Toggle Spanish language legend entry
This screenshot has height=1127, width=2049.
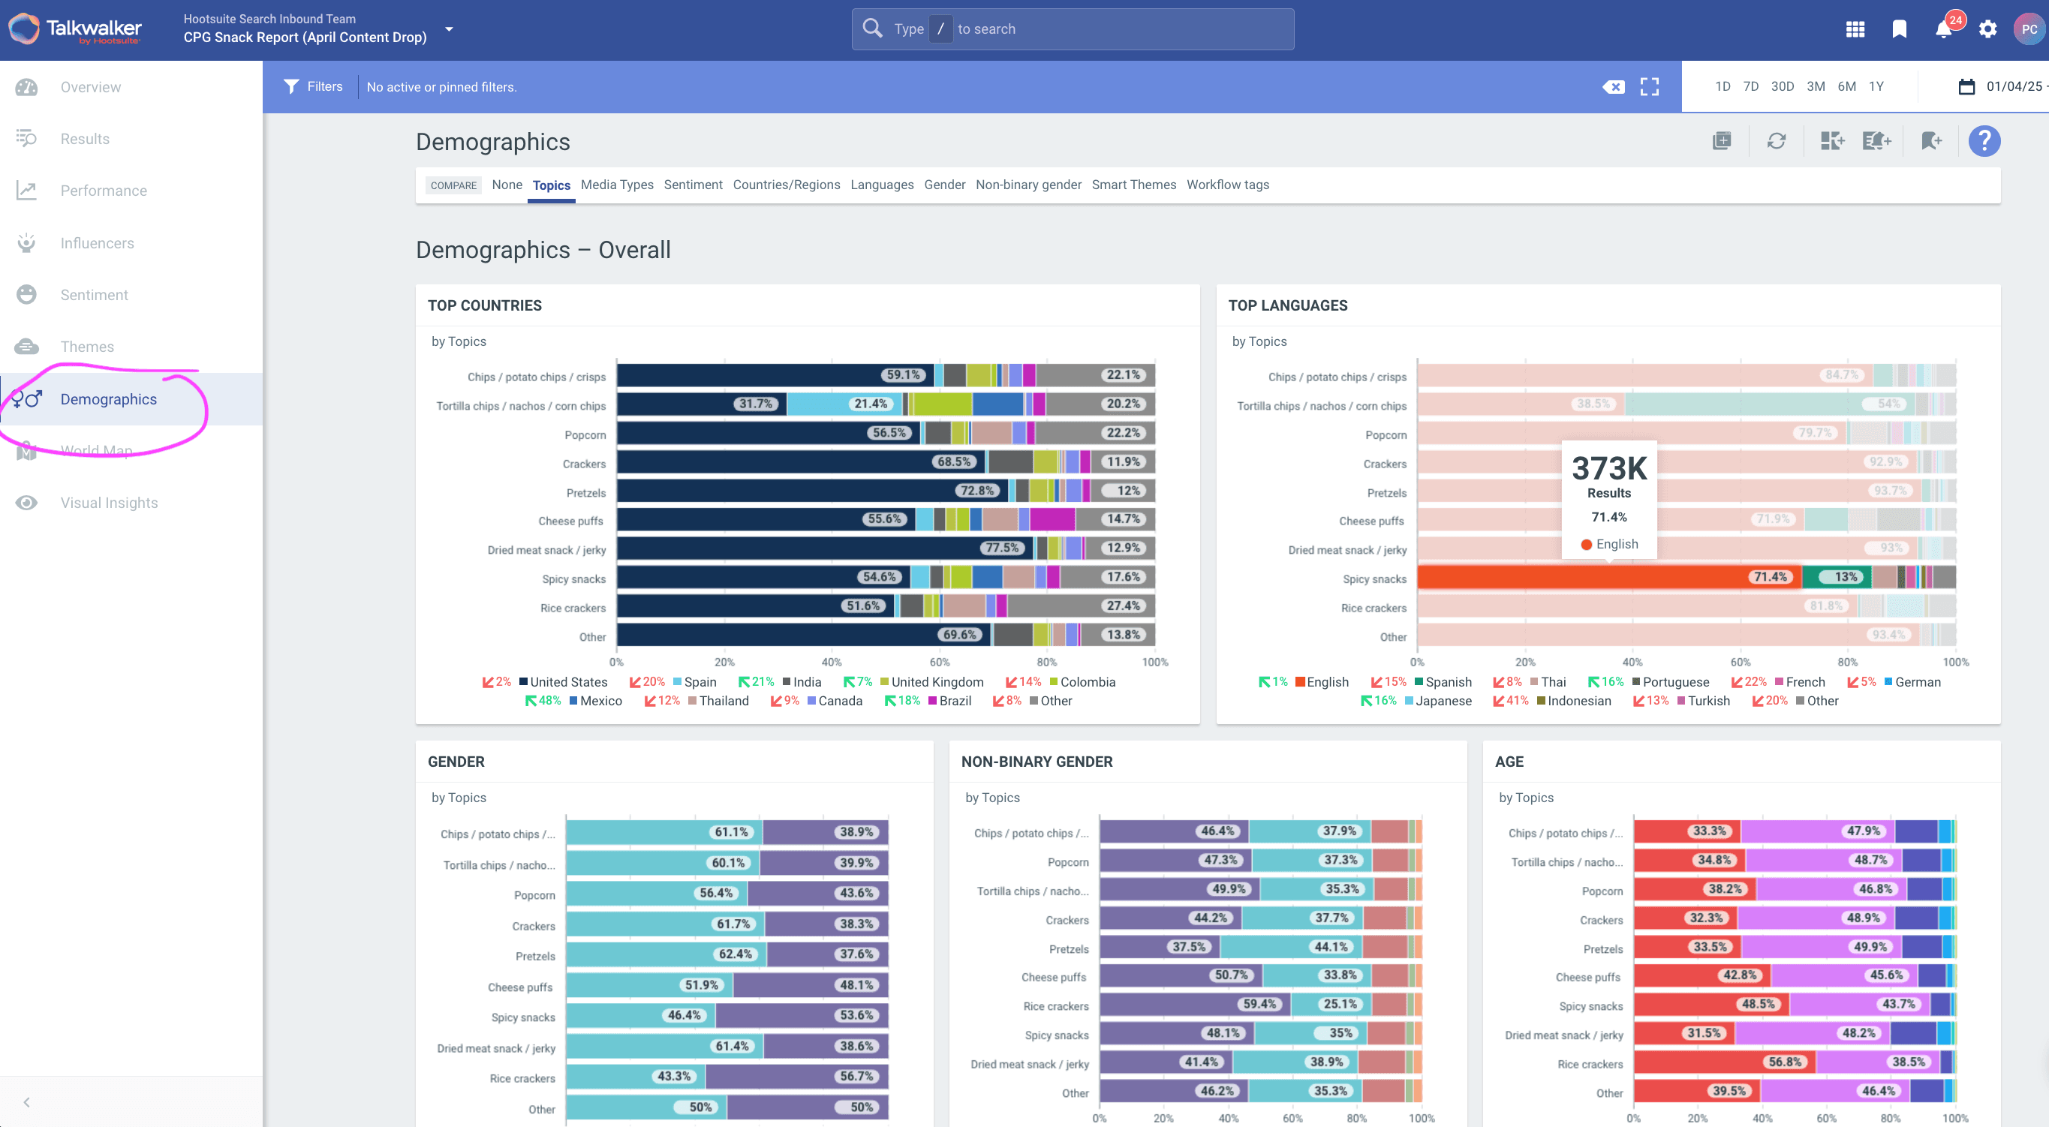tap(1448, 681)
